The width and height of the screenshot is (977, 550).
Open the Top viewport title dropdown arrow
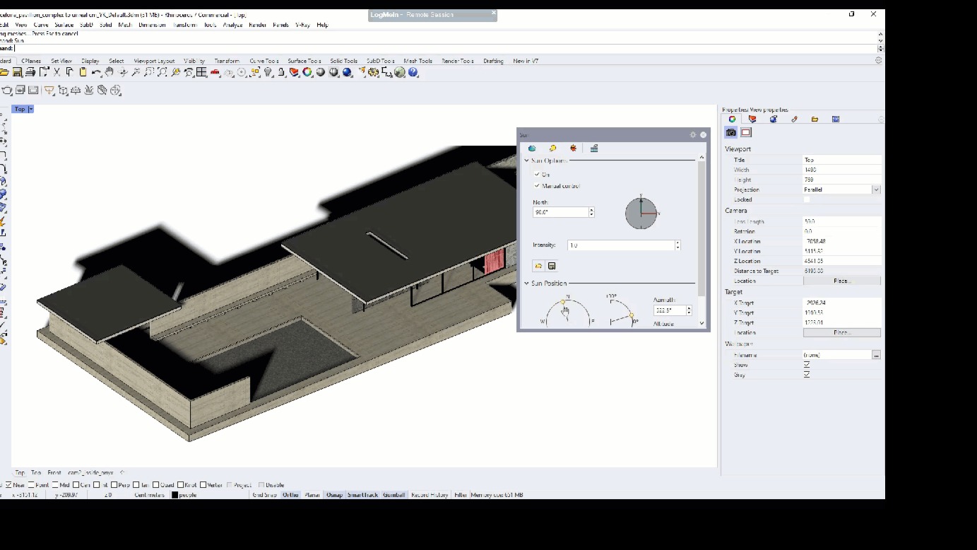coord(30,109)
